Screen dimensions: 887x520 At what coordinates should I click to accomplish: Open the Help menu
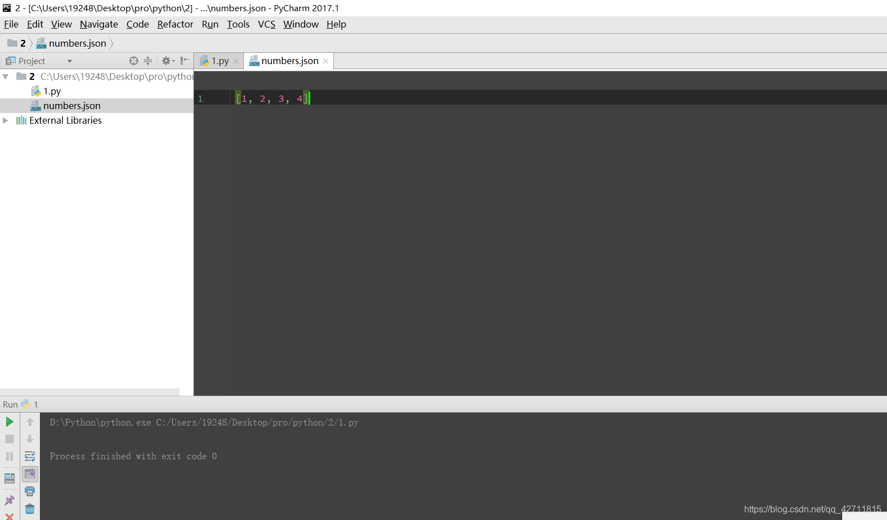[x=336, y=24]
